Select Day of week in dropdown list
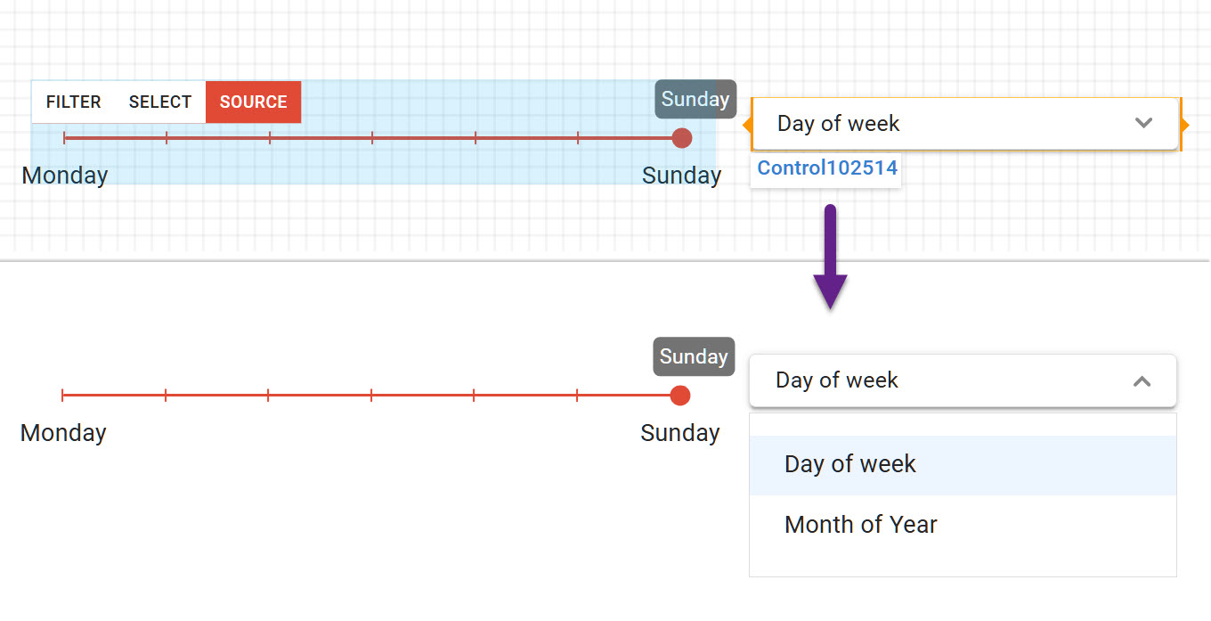The width and height of the screenshot is (1211, 621). click(849, 464)
